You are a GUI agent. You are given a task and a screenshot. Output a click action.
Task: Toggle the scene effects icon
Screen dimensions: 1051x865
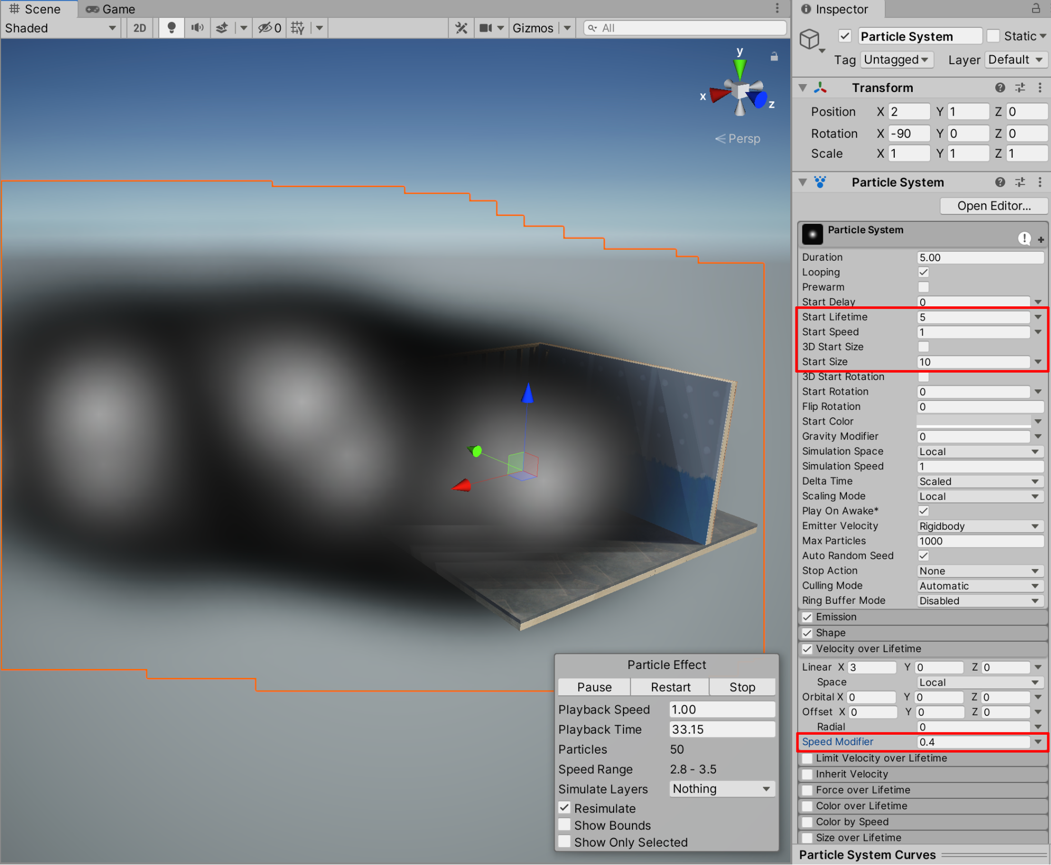[222, 28]
